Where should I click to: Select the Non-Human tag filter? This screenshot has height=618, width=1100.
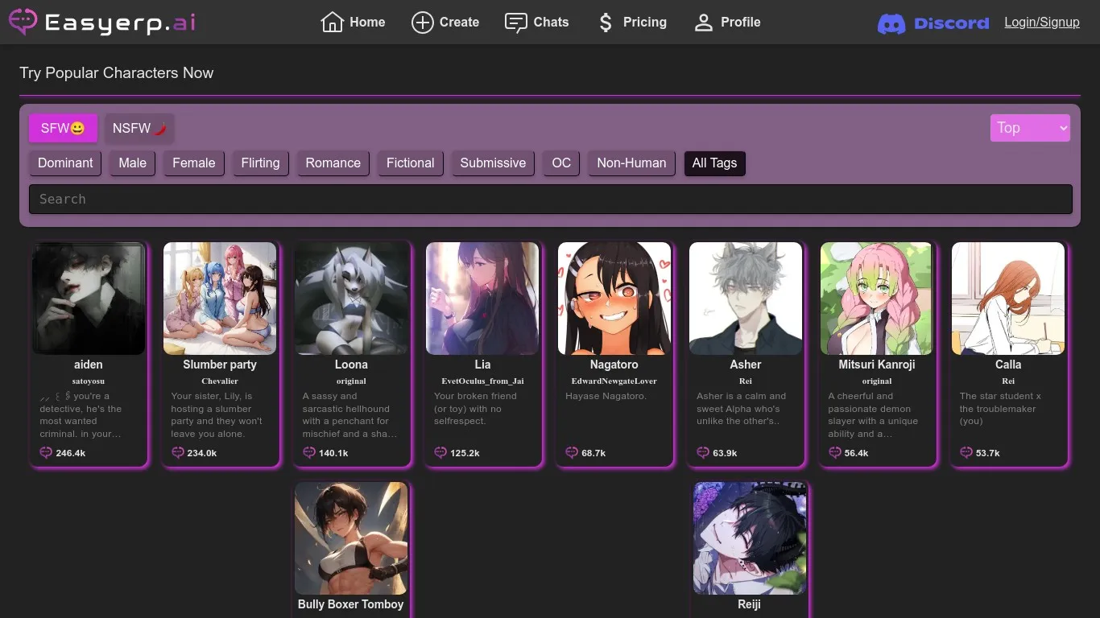tap(631, 163)
